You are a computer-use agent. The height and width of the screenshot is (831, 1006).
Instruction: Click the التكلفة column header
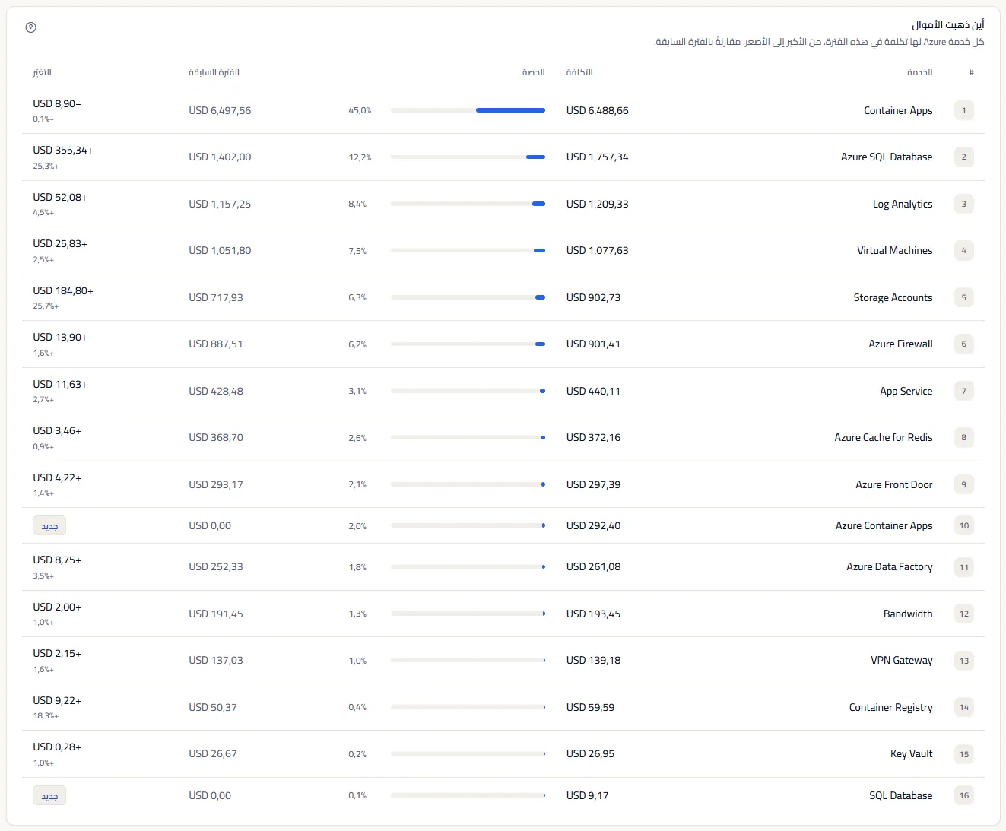(x=579, y=72)
